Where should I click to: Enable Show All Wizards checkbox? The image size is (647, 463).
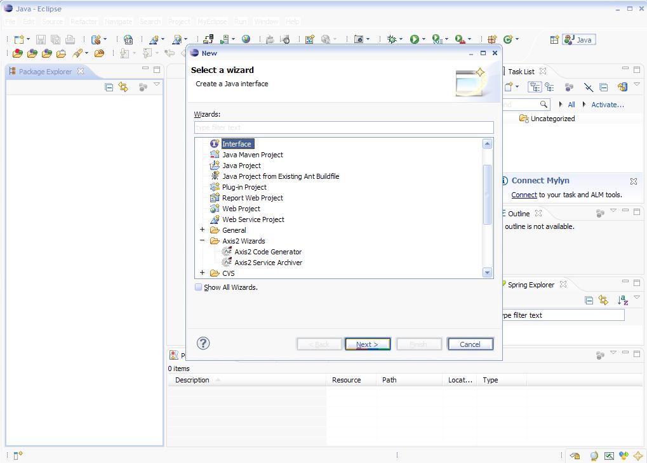pos(199,287)
